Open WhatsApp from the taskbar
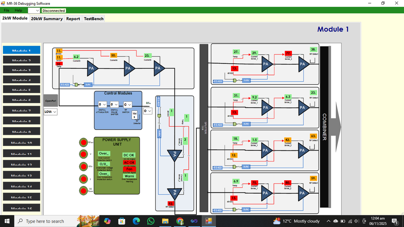The width and height of the screenshot is (404, 227). point(151,221)
